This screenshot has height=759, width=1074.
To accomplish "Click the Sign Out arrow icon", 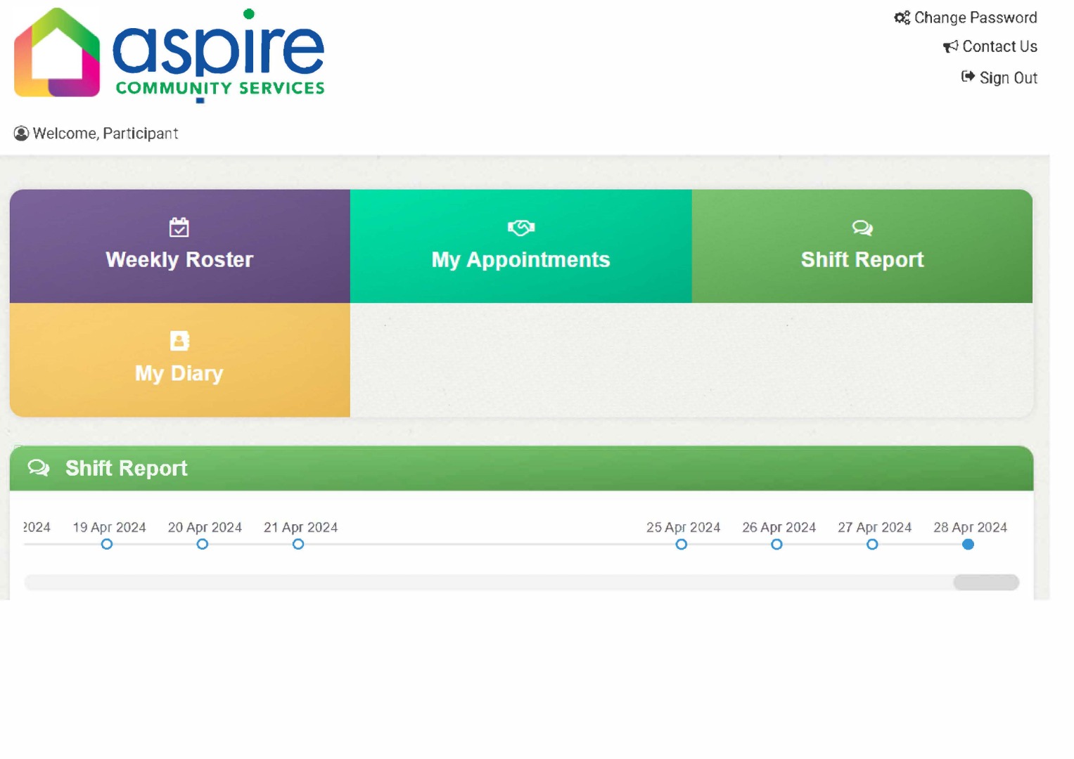I will click(968, 77).
